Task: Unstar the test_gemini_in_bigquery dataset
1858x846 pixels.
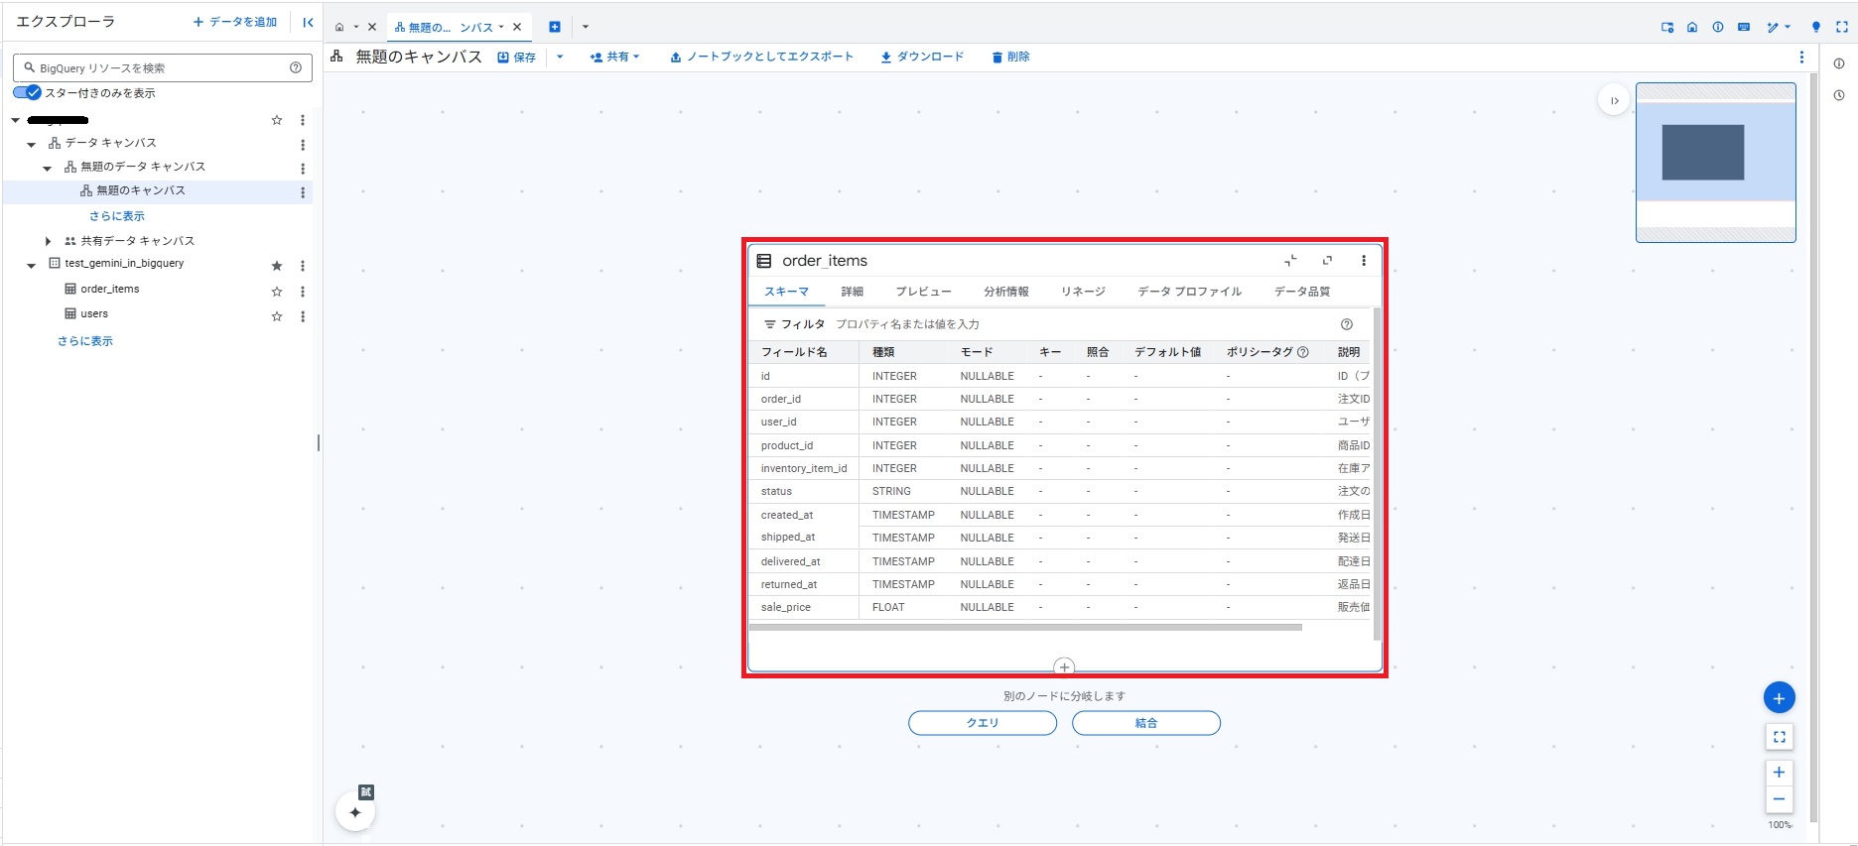Action: [277, 266]
